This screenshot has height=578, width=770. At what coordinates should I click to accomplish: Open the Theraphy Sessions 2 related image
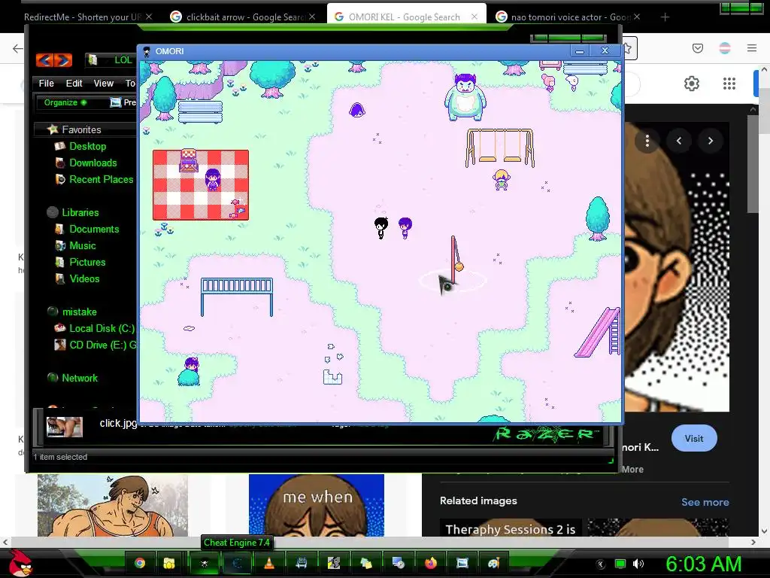click(x=511, y=528)
